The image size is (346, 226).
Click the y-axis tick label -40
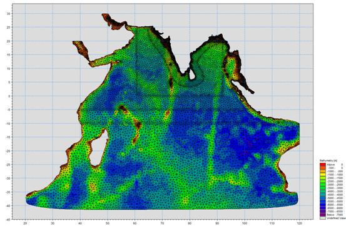(8, 219)
